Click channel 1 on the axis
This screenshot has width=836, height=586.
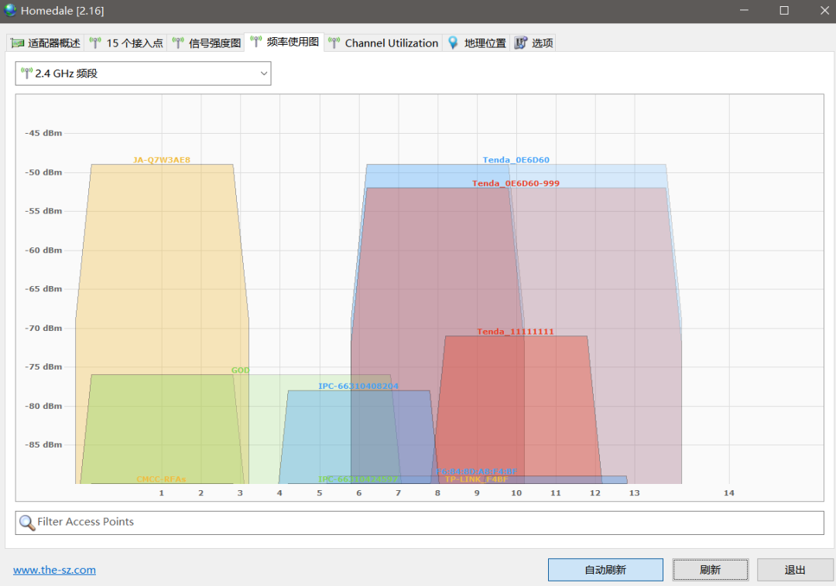tap(162, 493)
